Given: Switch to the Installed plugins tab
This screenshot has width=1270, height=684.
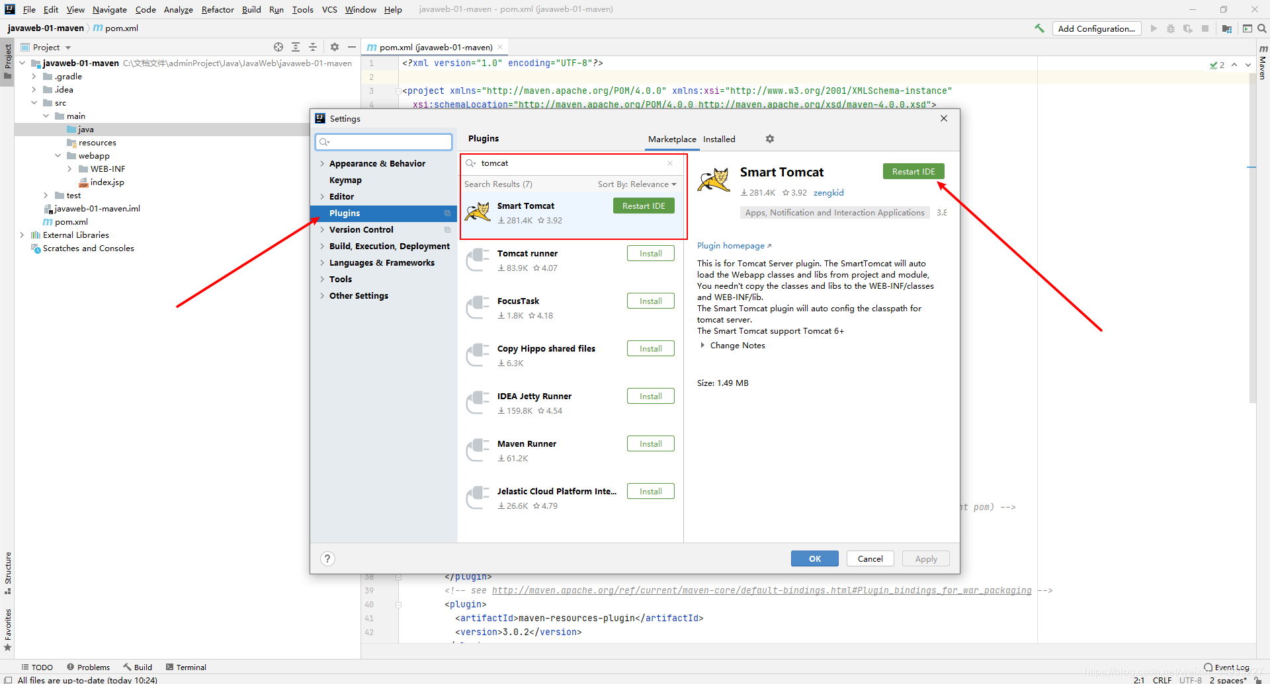Looking at the screenshot, I should point(719,139).
